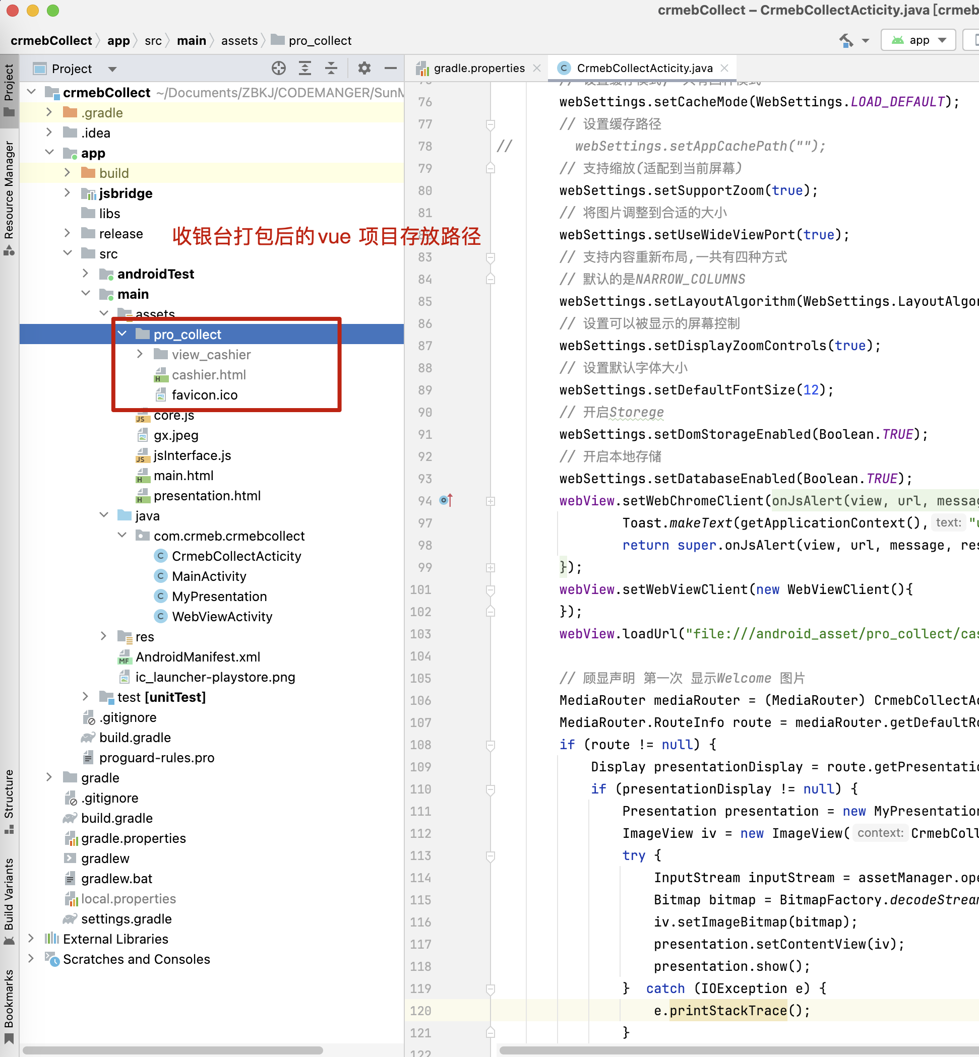This screenshot has height=1057, width=979.
Task: Expand Scratches and Consoles node
Action: [x=31, y=958]
